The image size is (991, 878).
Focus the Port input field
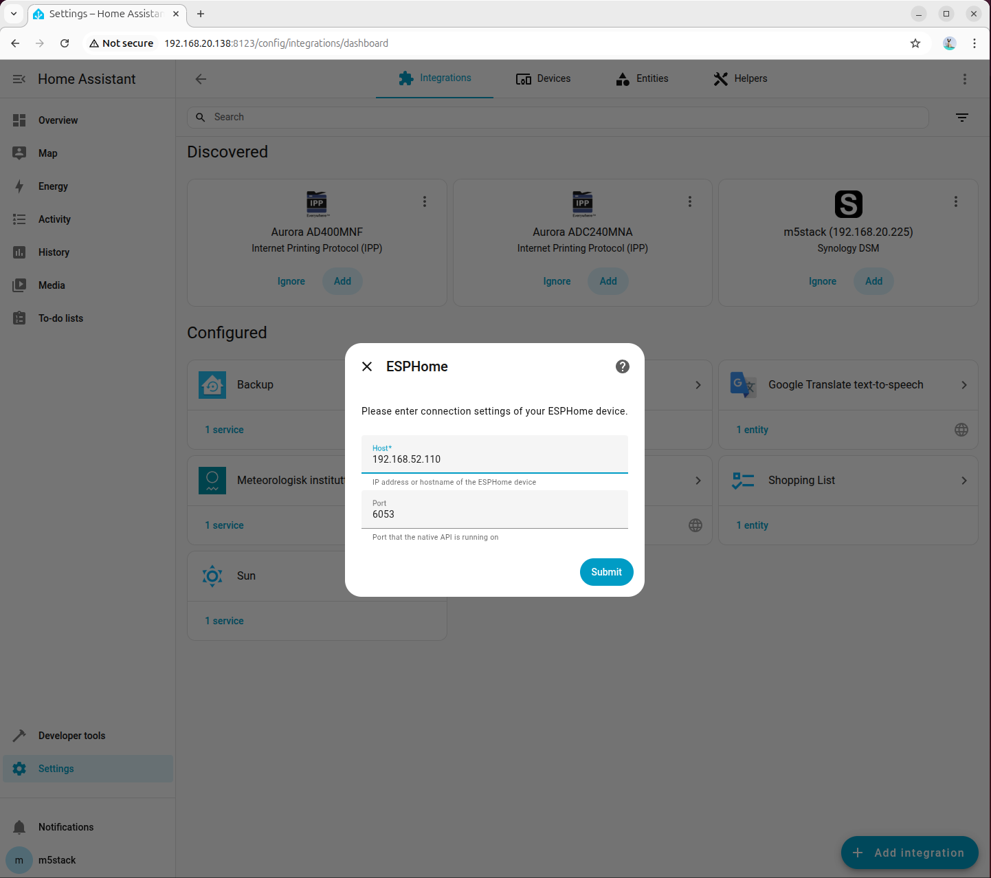pos(495,509)
